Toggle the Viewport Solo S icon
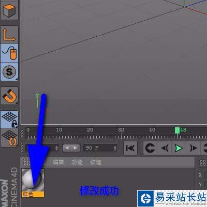Image resolution: width=207 pixels, height=207 pixels. click(x=9, y=72)
